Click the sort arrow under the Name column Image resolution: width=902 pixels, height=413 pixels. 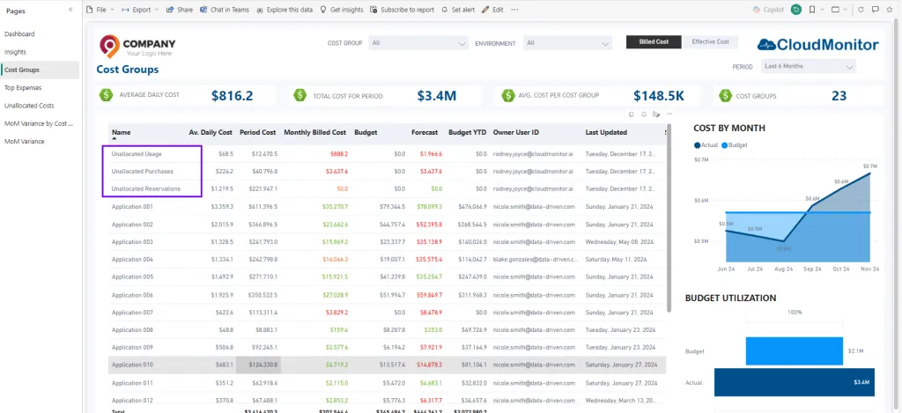pos(114,139)
